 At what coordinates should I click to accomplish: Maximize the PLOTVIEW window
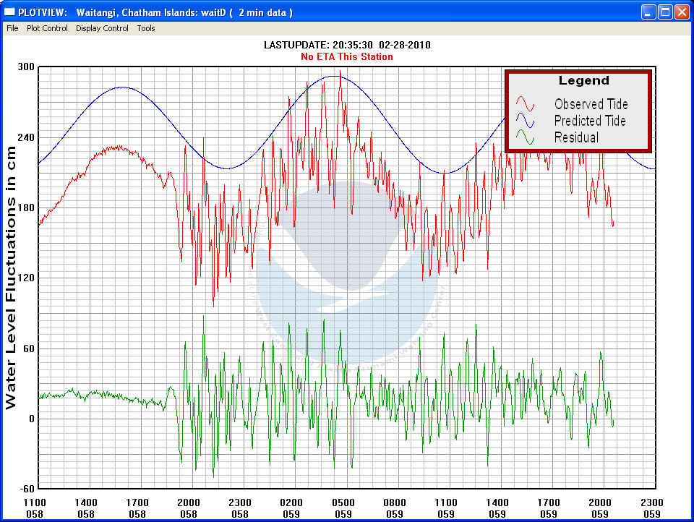pos(665,12)
